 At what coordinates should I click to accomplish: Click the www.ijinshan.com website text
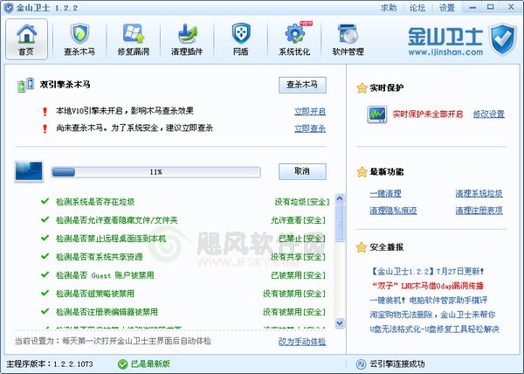[445, 52]
